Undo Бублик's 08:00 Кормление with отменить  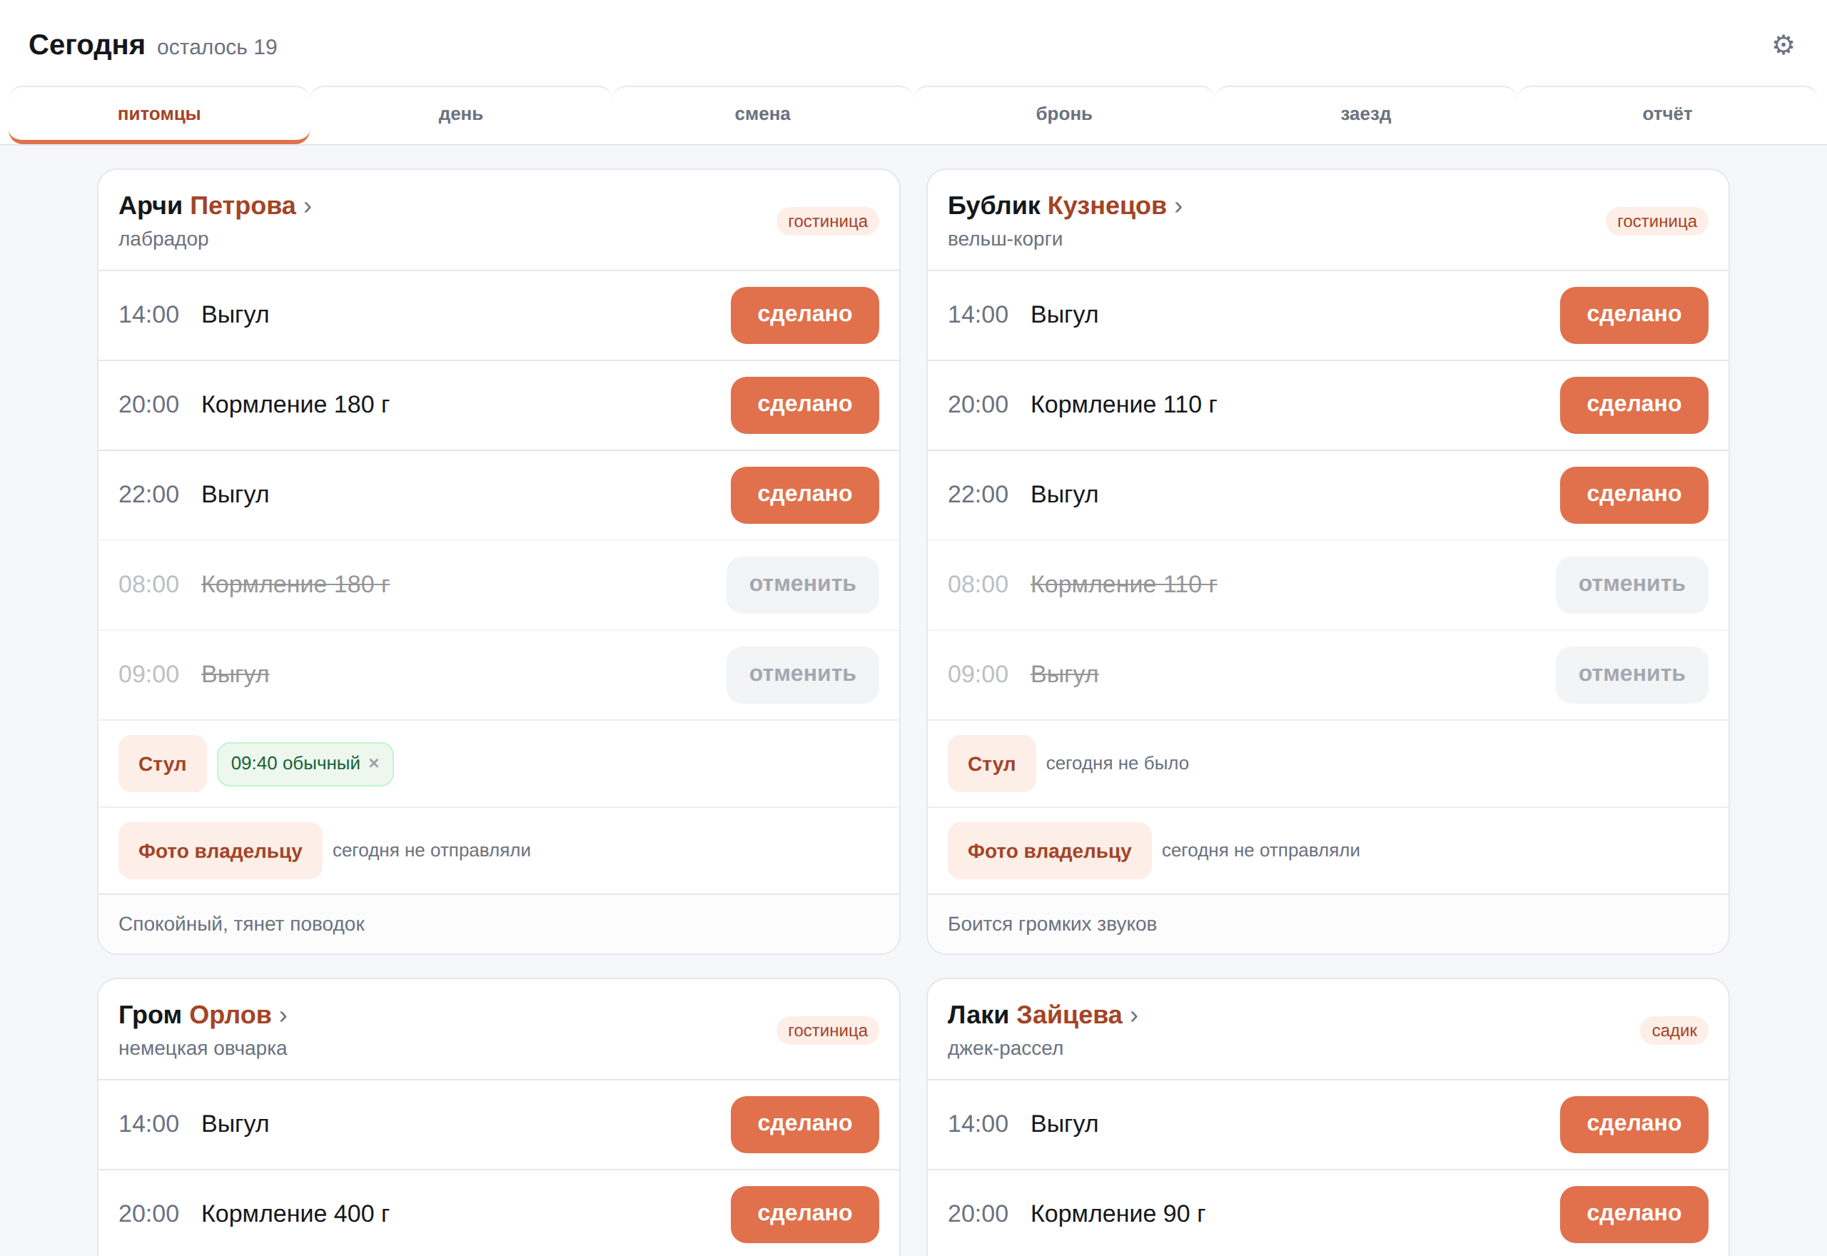pos(1631,584)
